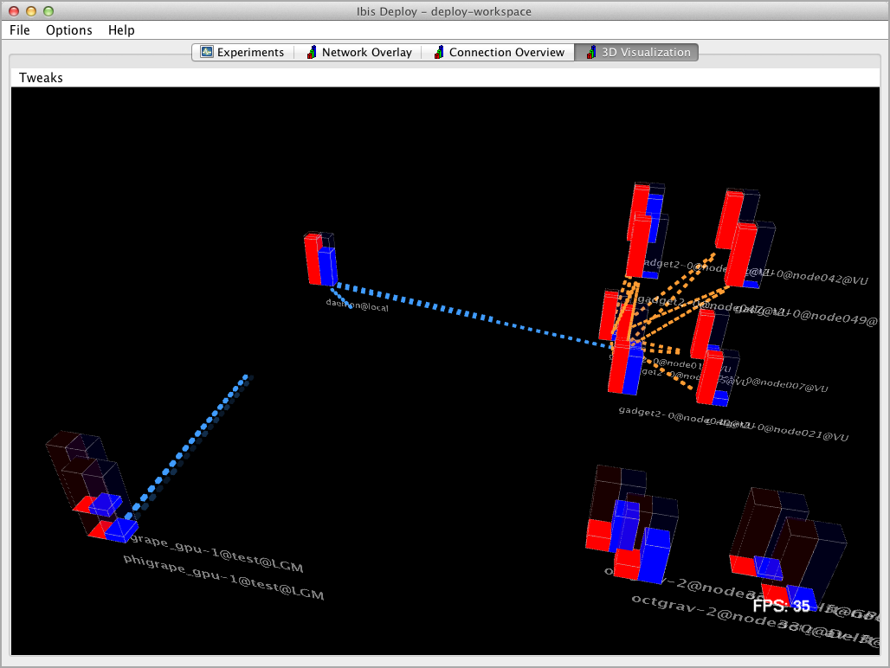Open the Options menu
The image size is (890, 668).
click(69, 30)
